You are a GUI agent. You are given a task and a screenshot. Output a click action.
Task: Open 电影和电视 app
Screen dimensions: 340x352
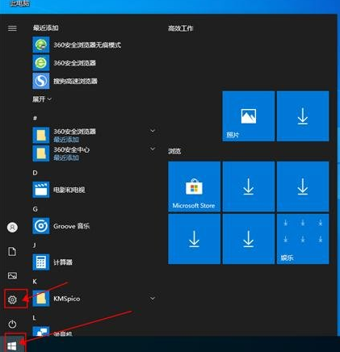click(59, 190)
